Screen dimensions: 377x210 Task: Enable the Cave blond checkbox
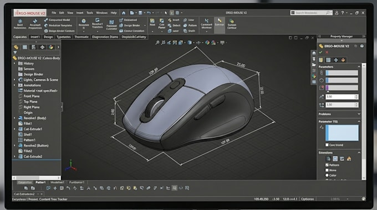(x=327, y=145)
